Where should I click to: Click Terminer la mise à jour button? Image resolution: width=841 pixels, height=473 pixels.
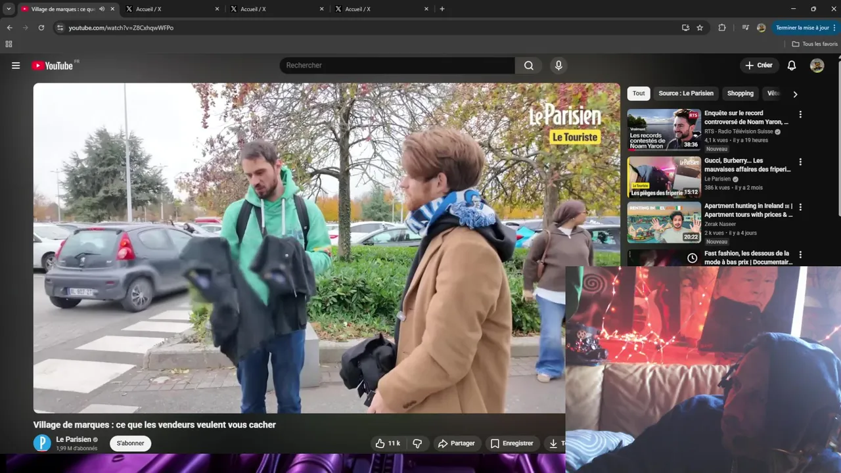(x=802, y=28)
